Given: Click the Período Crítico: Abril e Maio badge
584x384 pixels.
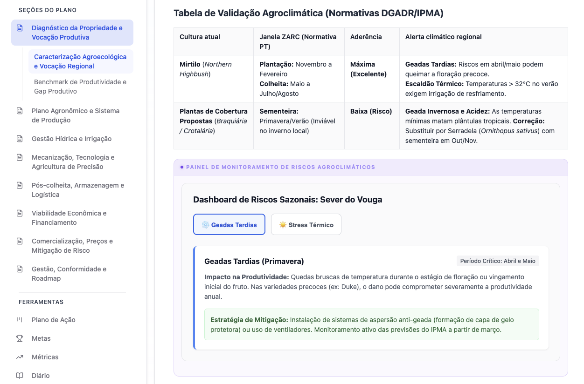Looking at the screenshot, I should pos(498,261).
